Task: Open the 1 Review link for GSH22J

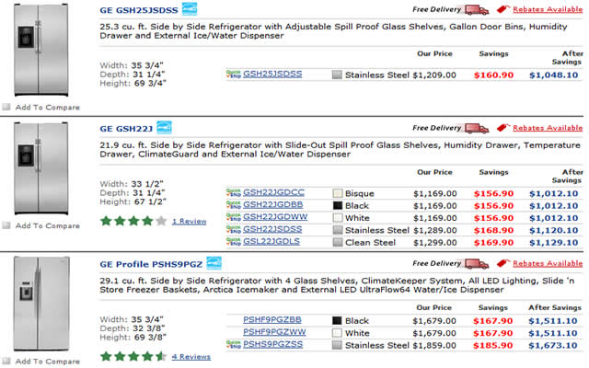Action: pyautogui.click(x=190, y=221)
